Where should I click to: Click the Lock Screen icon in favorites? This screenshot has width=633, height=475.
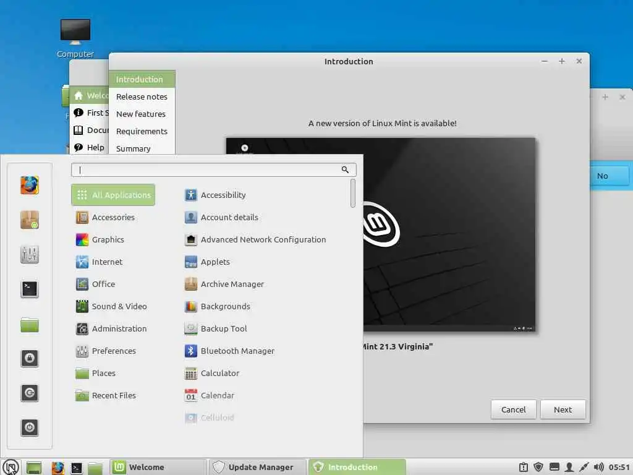pyautogui.click(x=30, y=358)
